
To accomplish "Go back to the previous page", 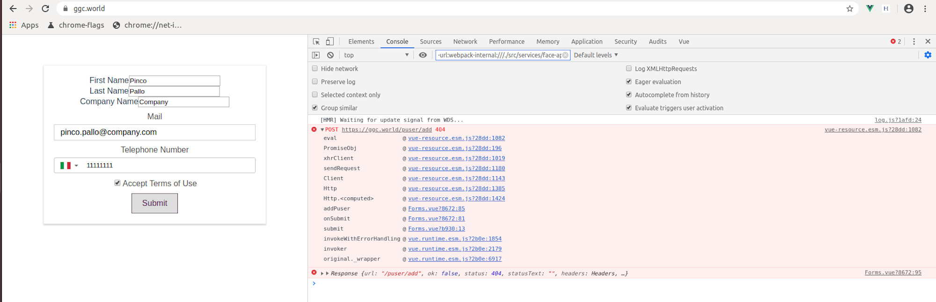I will 13,8.
